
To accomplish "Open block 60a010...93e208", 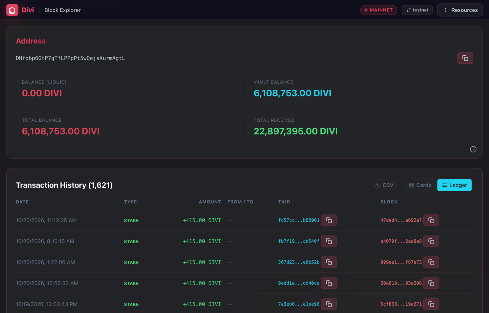I will [x=401, y=283].
